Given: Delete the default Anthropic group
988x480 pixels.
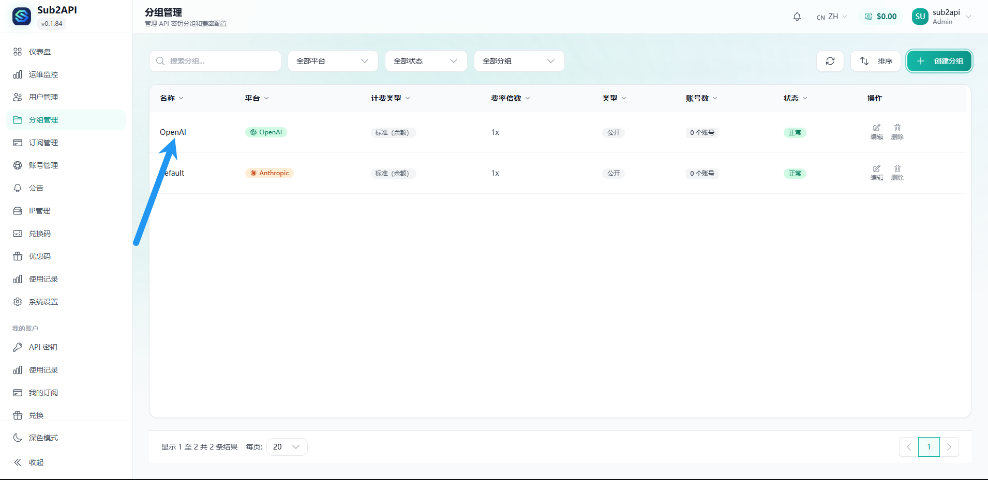Looking at the screenshot, I should [897, 173].
